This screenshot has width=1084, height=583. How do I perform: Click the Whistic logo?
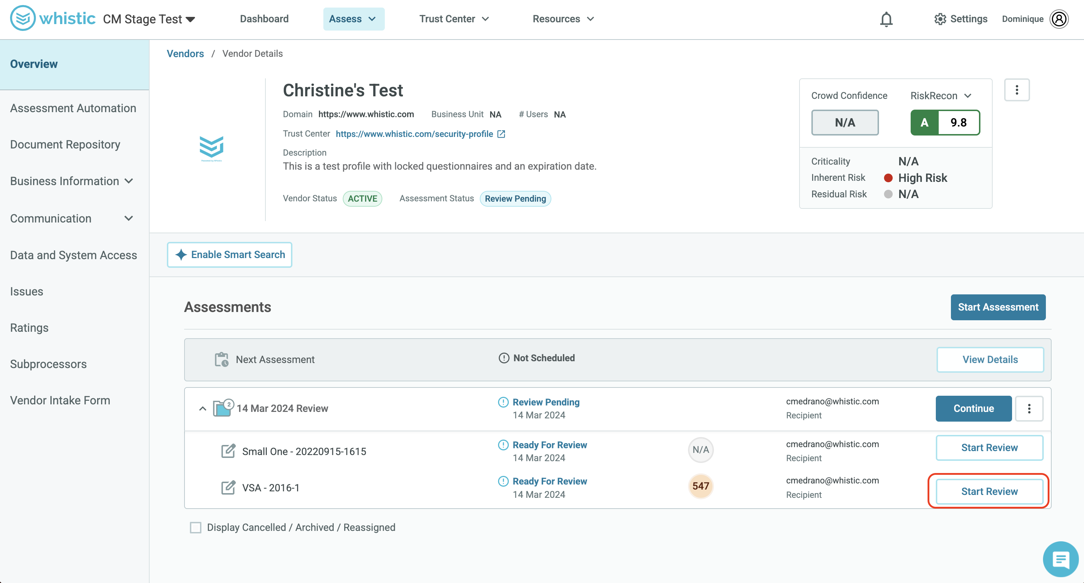tap(53, 18)
